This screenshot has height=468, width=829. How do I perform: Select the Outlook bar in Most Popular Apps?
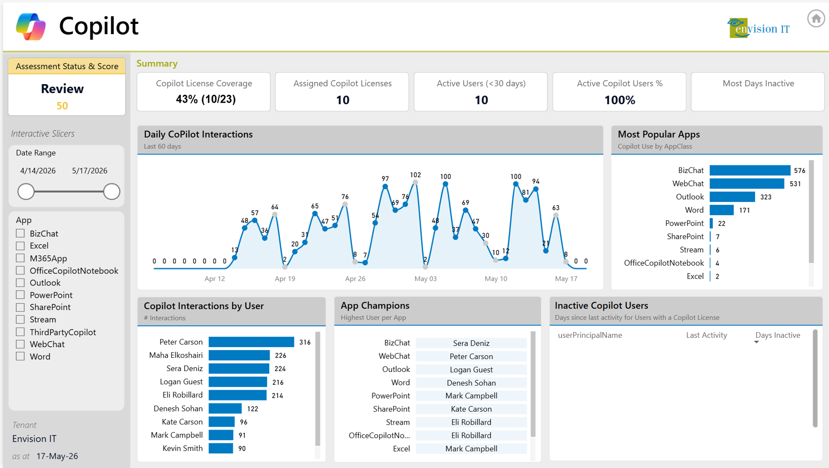click(x=732, y=197)
